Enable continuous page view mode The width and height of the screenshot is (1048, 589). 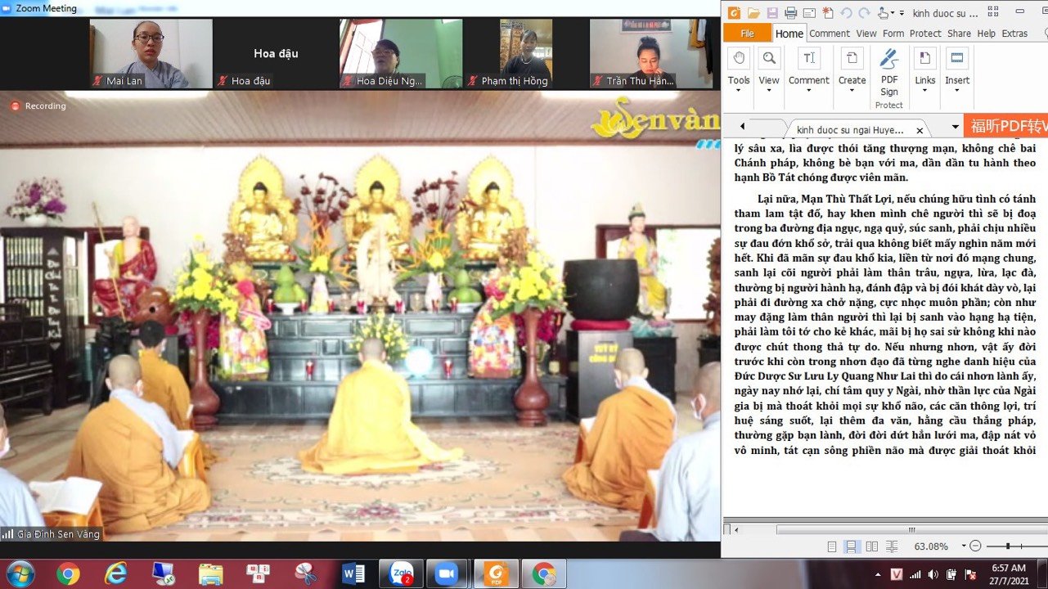852,546
